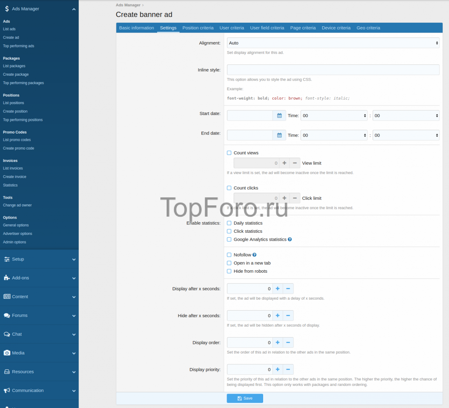Image resolution: width=449 pixels, height=408 pixels.
Task: Click the Forums speech bubbles icon
Action: tap(7, 315)
